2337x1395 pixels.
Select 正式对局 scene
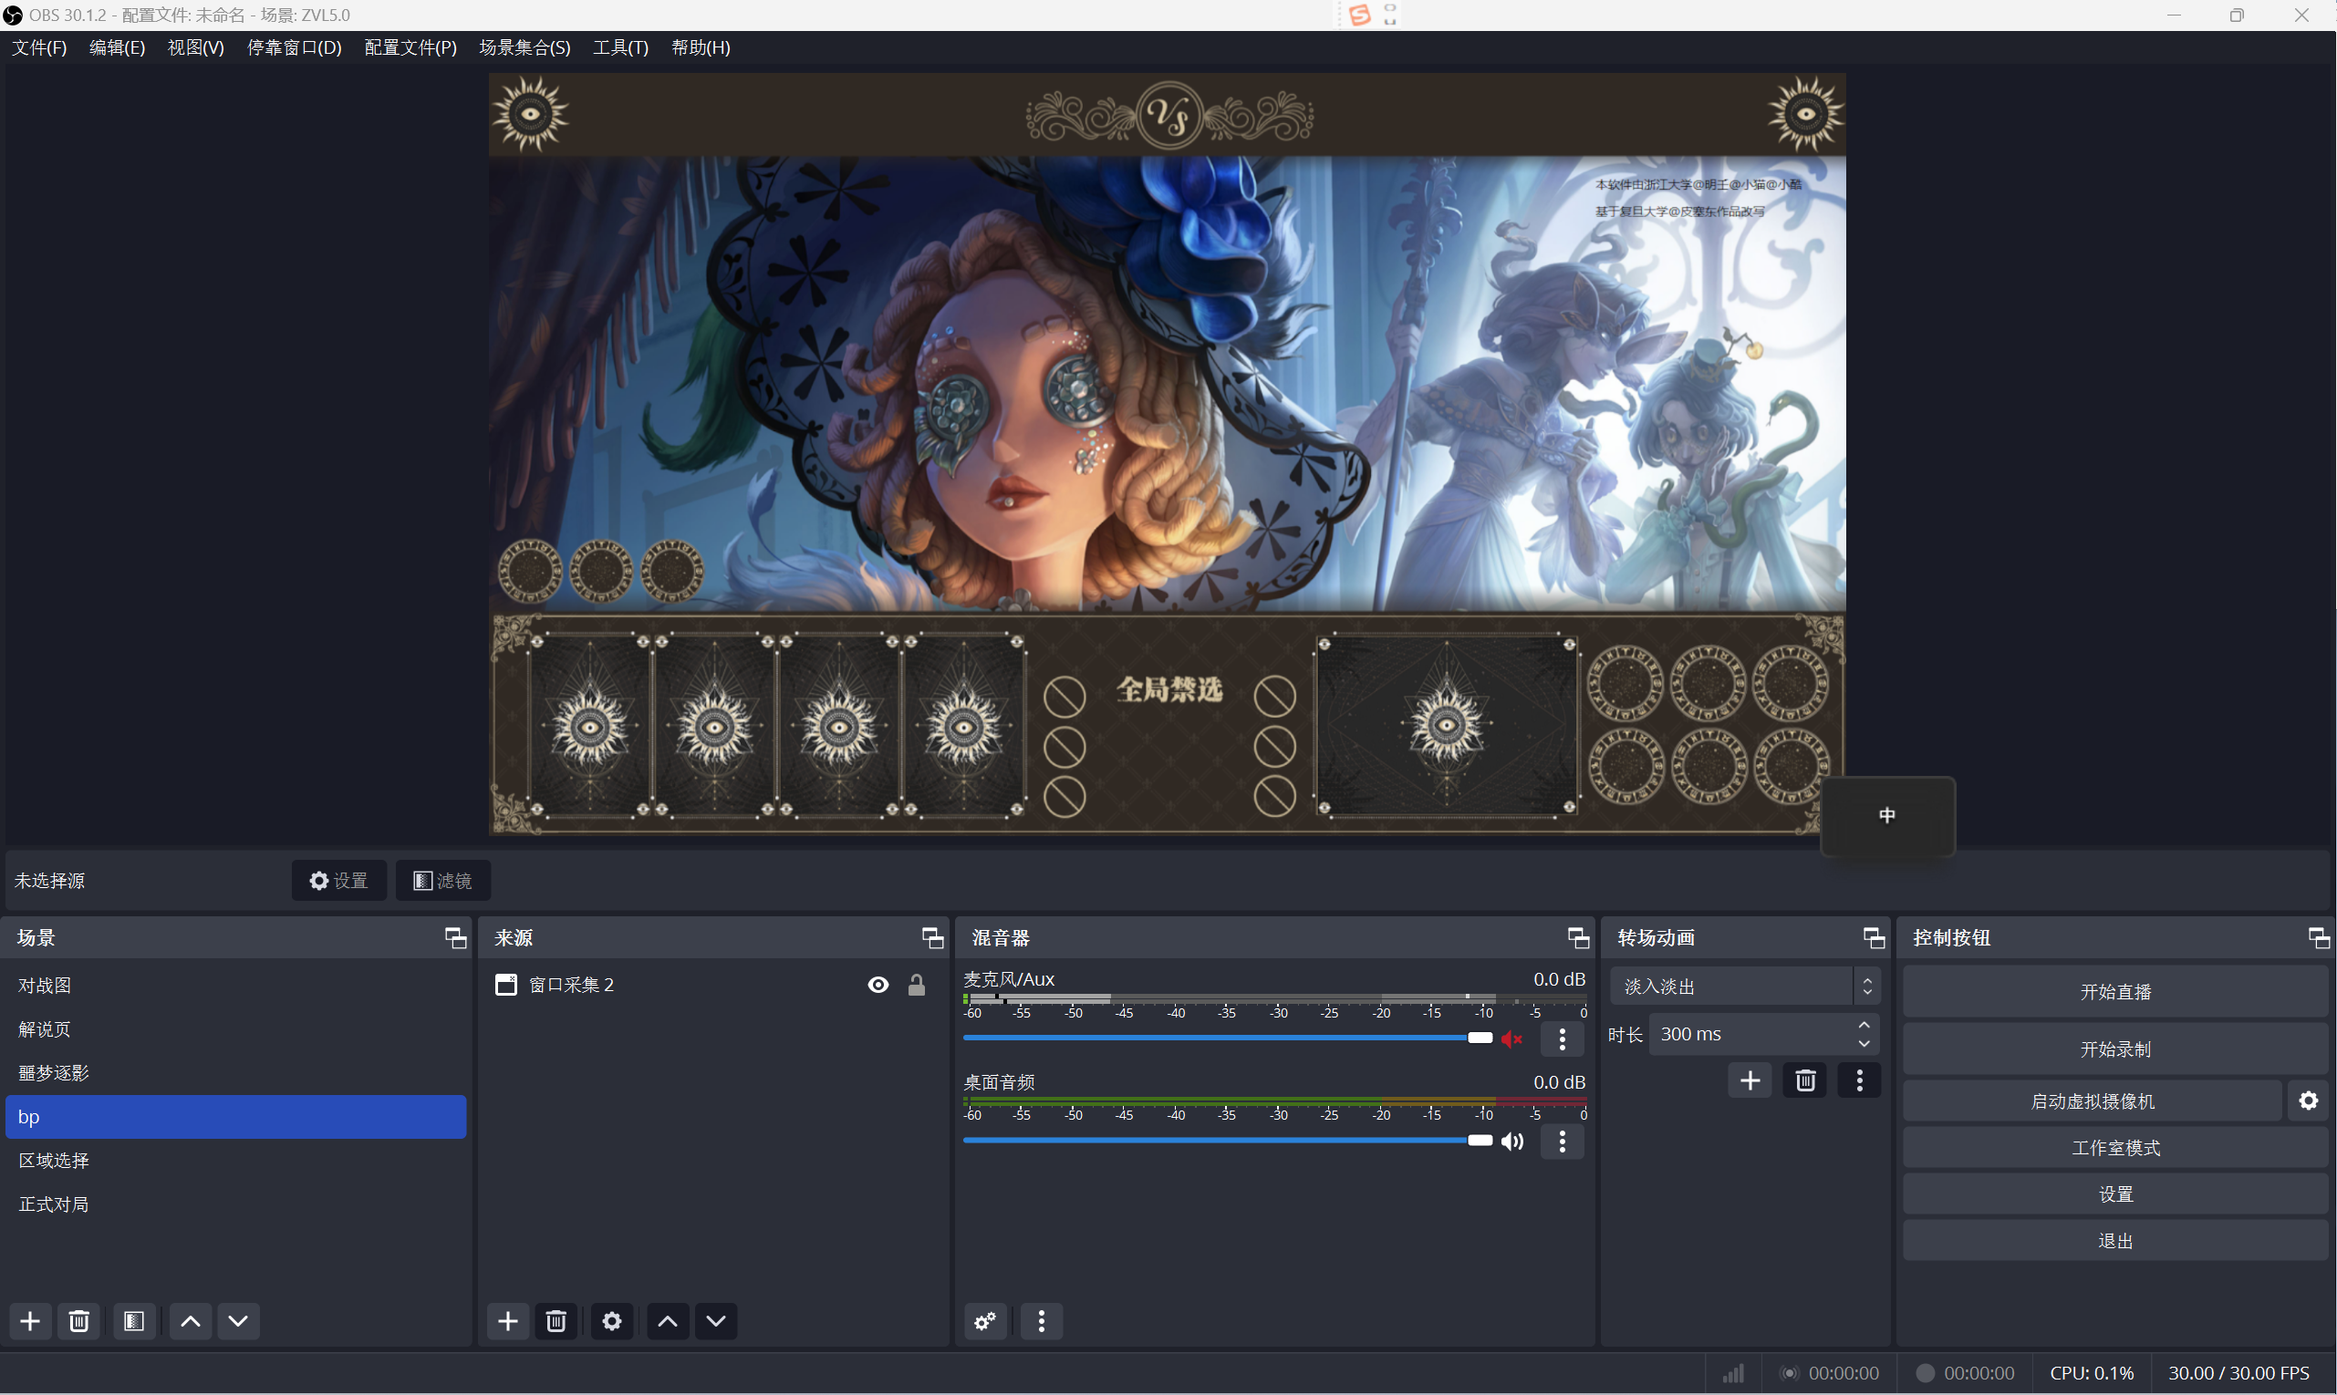tap(235, 1204)
